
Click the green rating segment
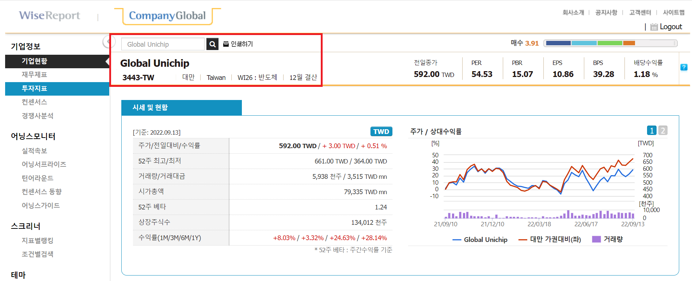610,43
